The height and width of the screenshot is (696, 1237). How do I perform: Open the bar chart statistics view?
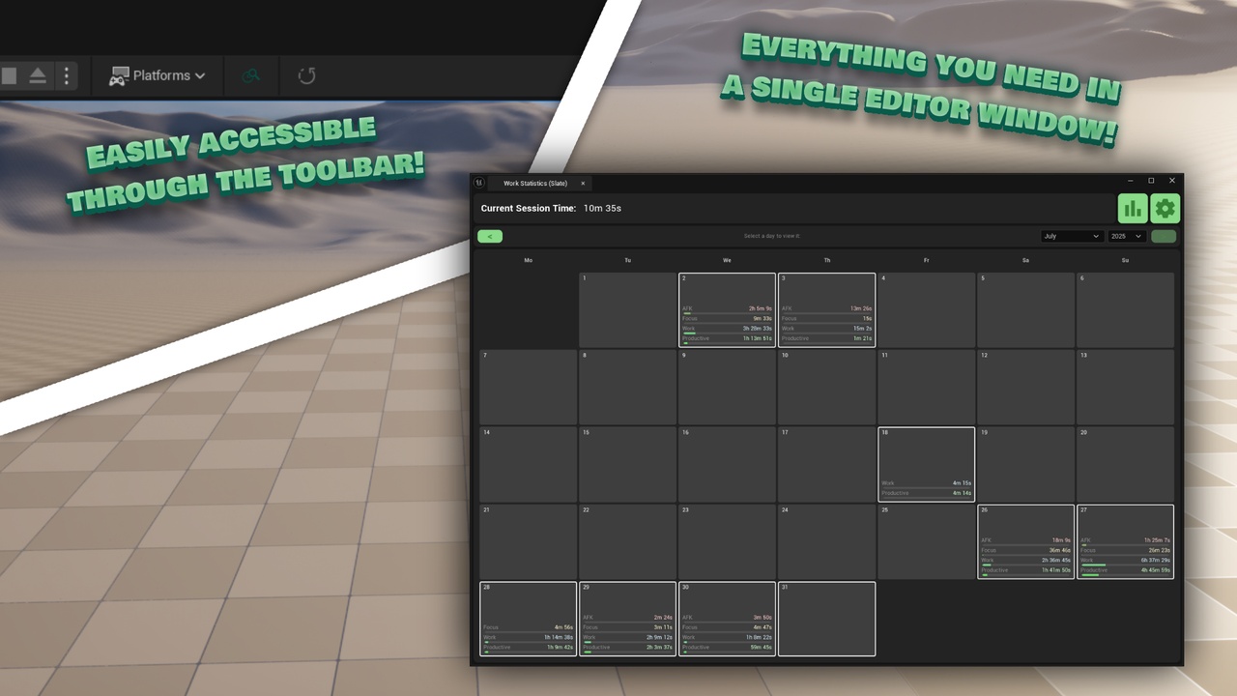(x=1133, y=208)
